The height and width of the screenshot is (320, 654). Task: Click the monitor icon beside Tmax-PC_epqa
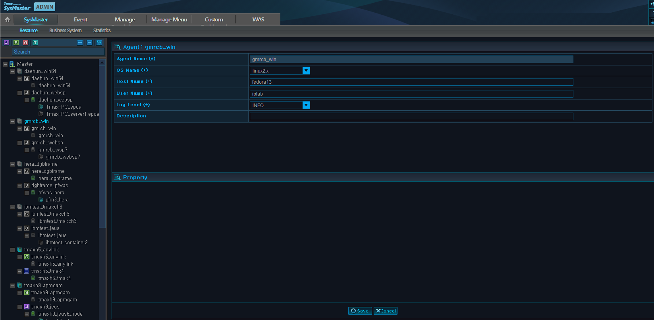click(x=41, y=107)
